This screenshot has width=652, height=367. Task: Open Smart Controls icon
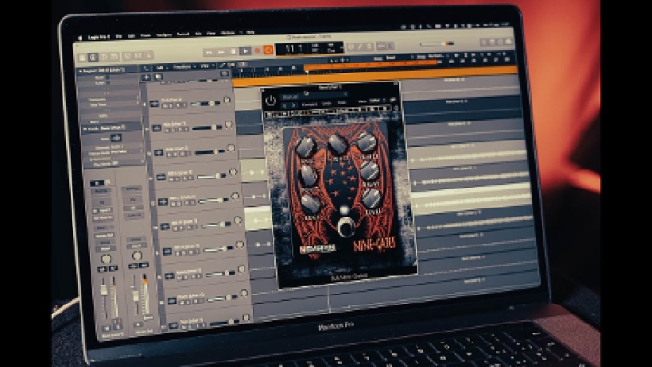[128, 55]
